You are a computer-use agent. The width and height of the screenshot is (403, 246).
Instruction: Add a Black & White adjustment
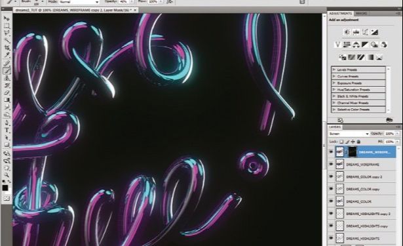tap(365, 45)
